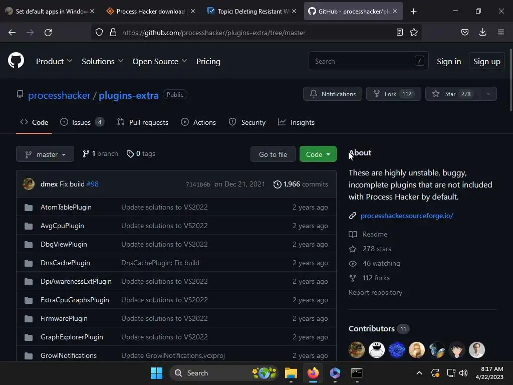Open the master branch selector
This screenshot has height=385, width=513.
pyautogui.click(x=45, y=154)
